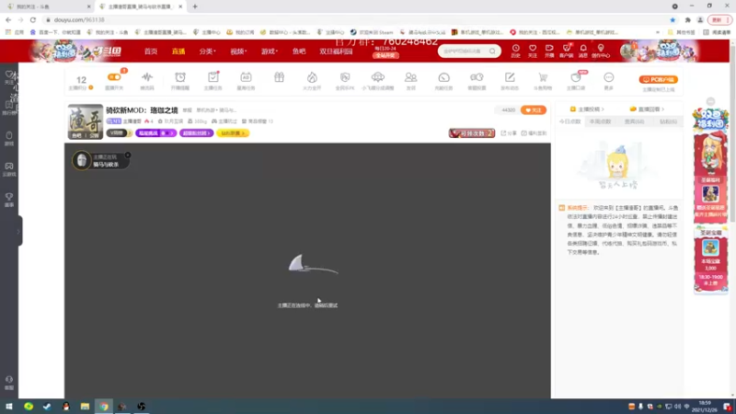The width and height of the screenshot is (736, 414).
Task: Open the 主播投稿 link
Action: [x=587, y=109]
